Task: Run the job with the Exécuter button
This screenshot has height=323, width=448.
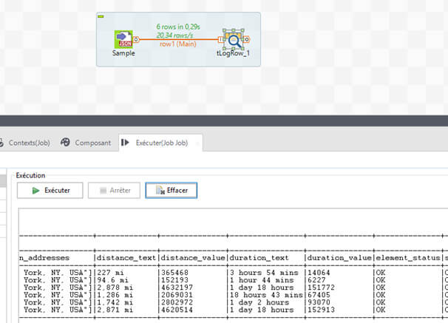Action: click(50, 190)
